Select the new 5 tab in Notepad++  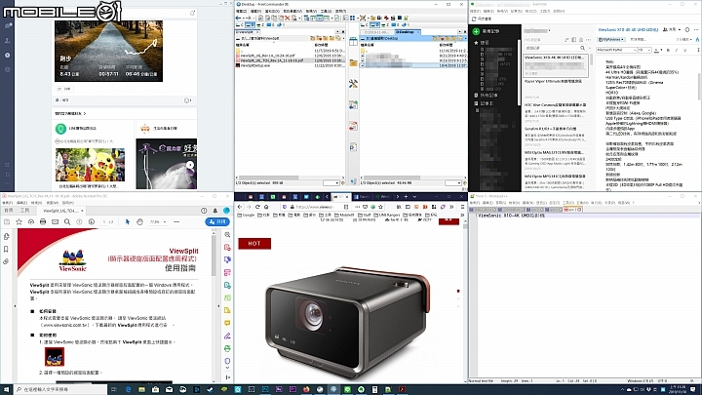pos(572,209)
